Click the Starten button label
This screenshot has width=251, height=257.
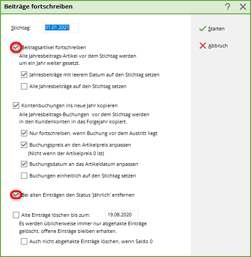(x=216, y=29)
